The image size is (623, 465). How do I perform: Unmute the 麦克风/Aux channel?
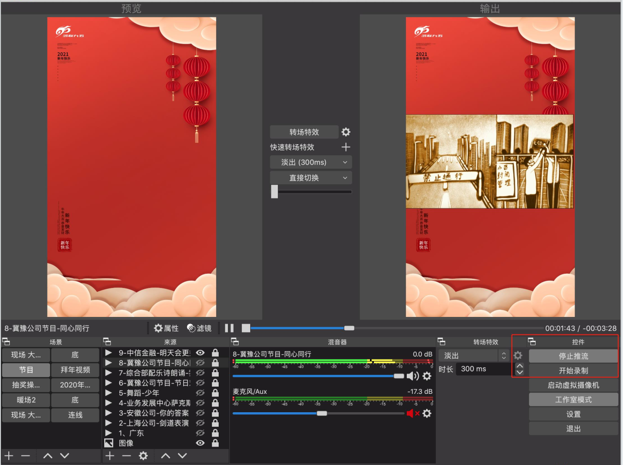(x=413, y=413)
